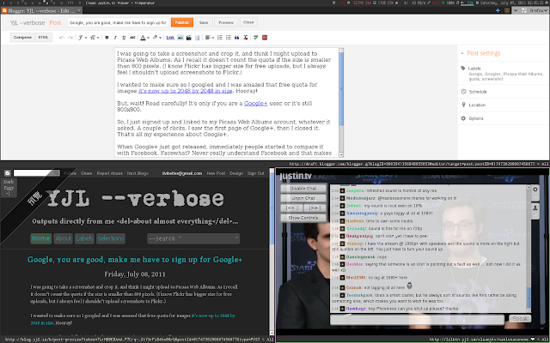
Task: Click the Link toolbar button
Action: 170,38
